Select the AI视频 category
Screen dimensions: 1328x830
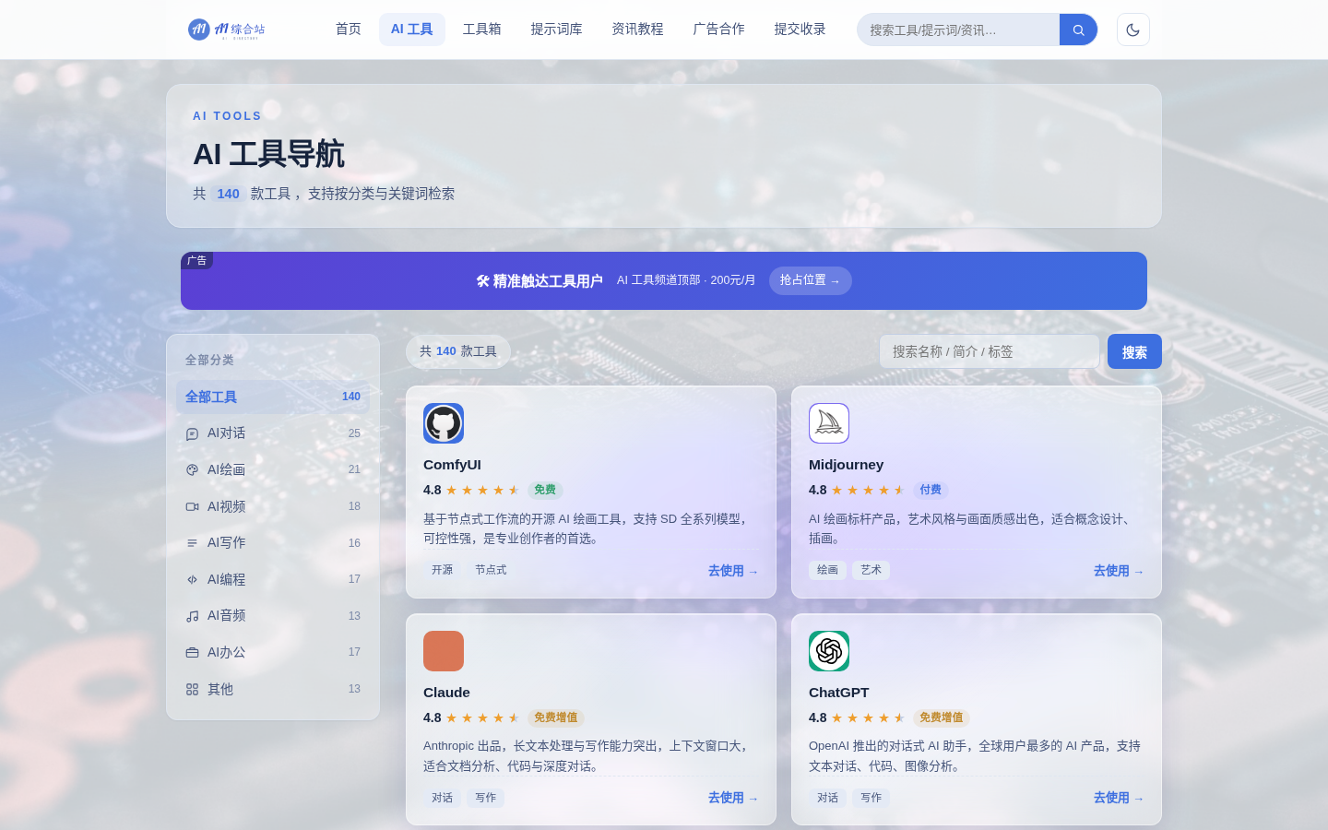click(x=273, y=506)
